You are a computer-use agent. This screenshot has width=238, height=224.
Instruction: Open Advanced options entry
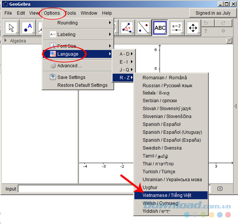click(69, 66)
